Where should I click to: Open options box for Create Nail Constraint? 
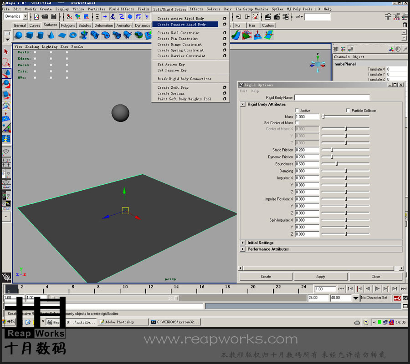tap(225, 33)
